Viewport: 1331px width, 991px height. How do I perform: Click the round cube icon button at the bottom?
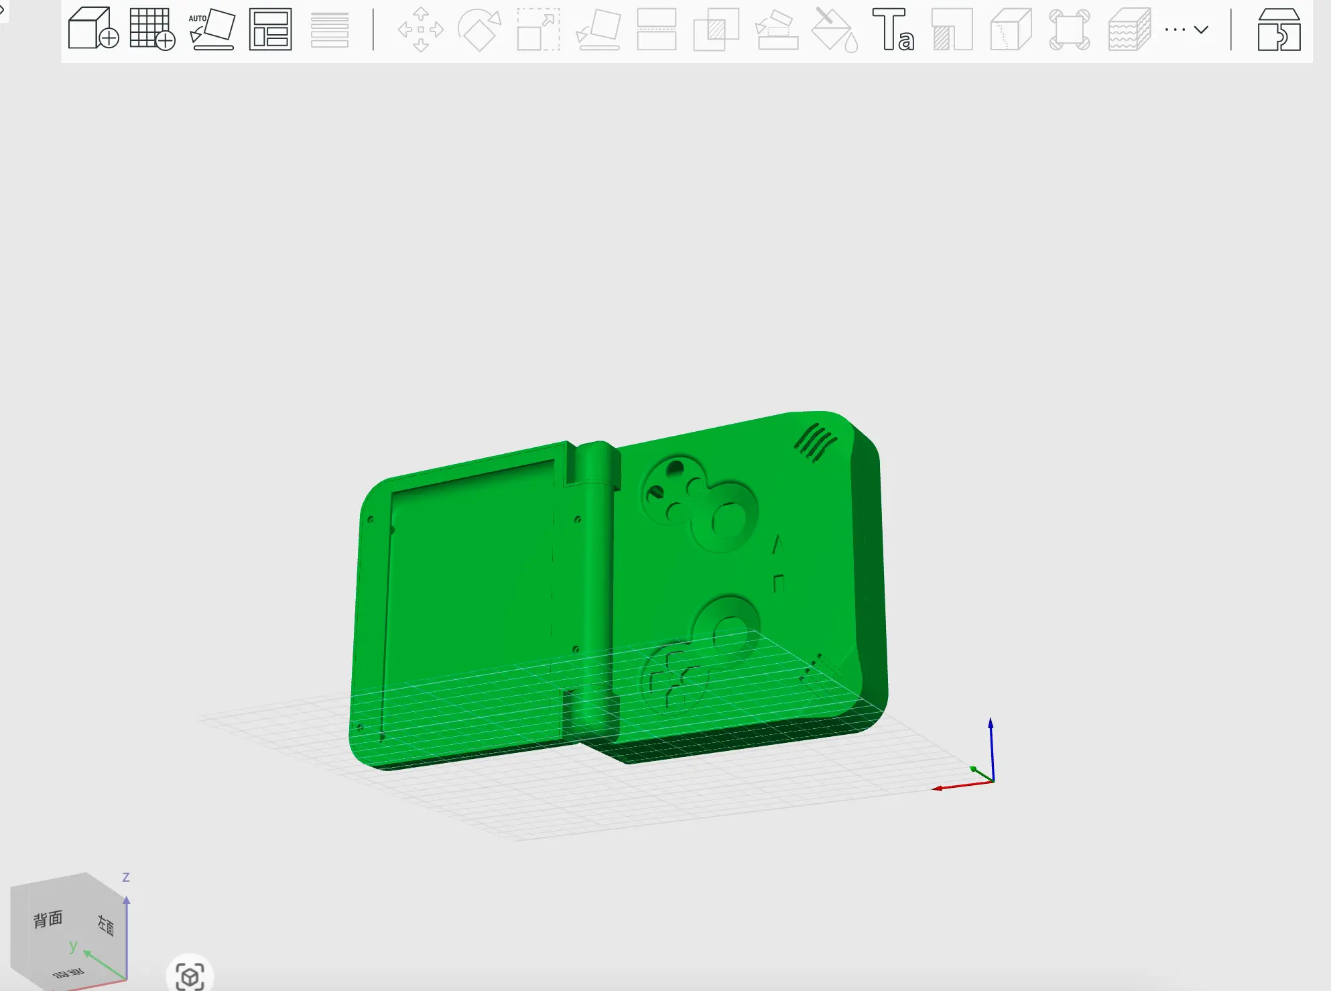(x=190, y=976)
